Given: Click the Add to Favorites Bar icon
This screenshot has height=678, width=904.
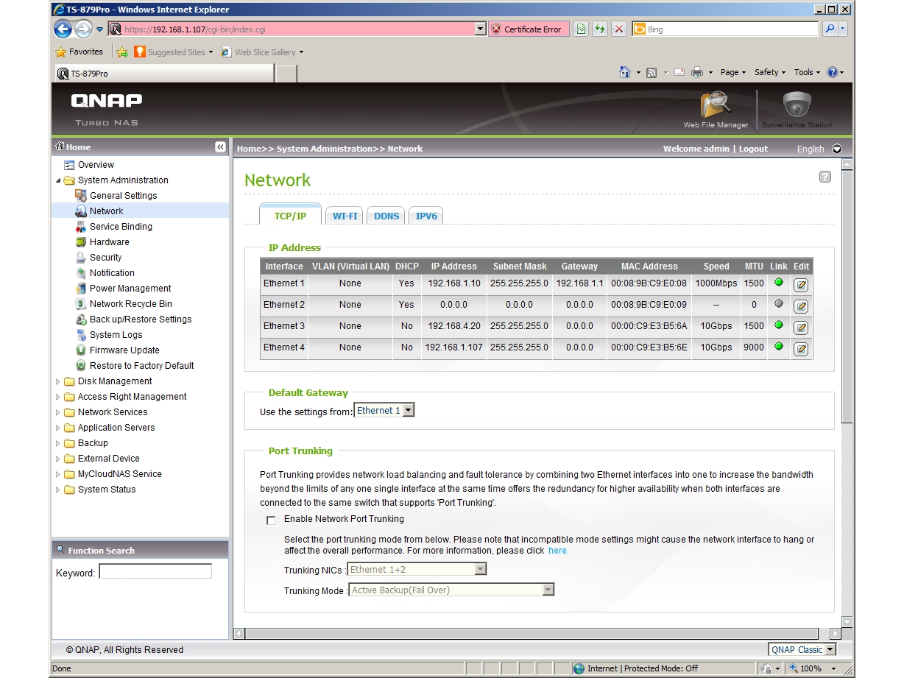Looking at the screenshot, I should [122, 52].
